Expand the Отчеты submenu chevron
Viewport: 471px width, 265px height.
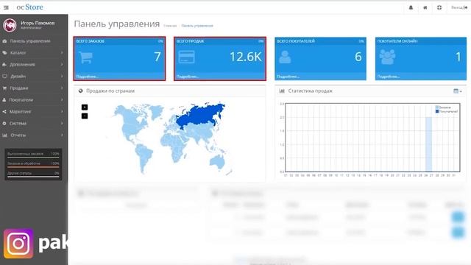pos(62,135)
